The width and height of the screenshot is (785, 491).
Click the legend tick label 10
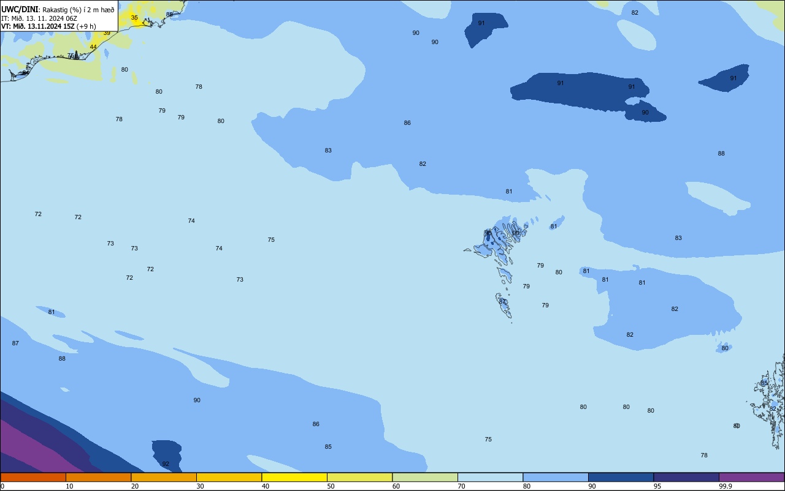(x=69, y=486)
